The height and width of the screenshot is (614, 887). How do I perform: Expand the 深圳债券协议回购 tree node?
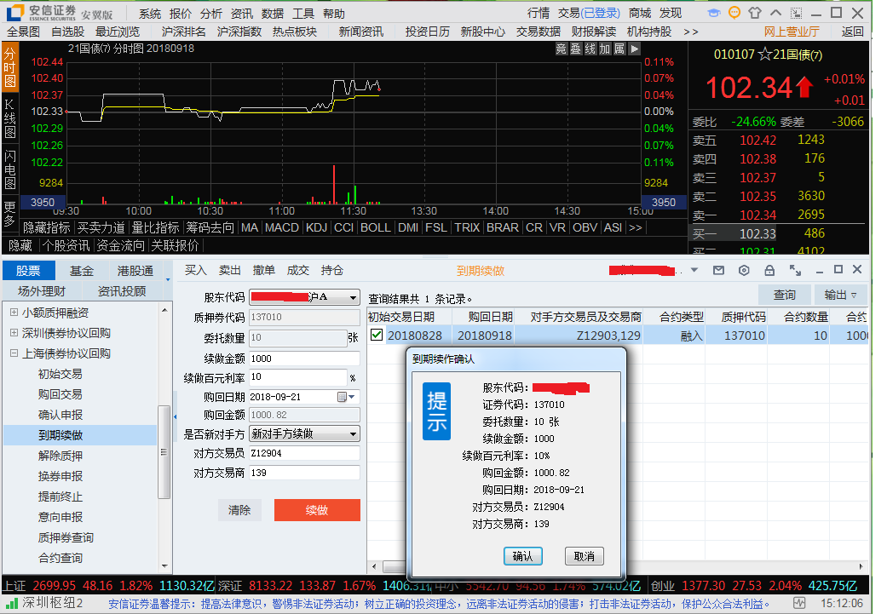[14, 332]
